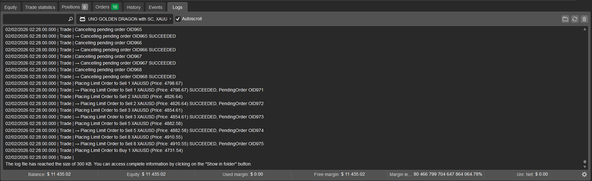The width and height of the screenshot is (592, 181).
Task: Select the Positions tab
Action: tap(75, 7)
